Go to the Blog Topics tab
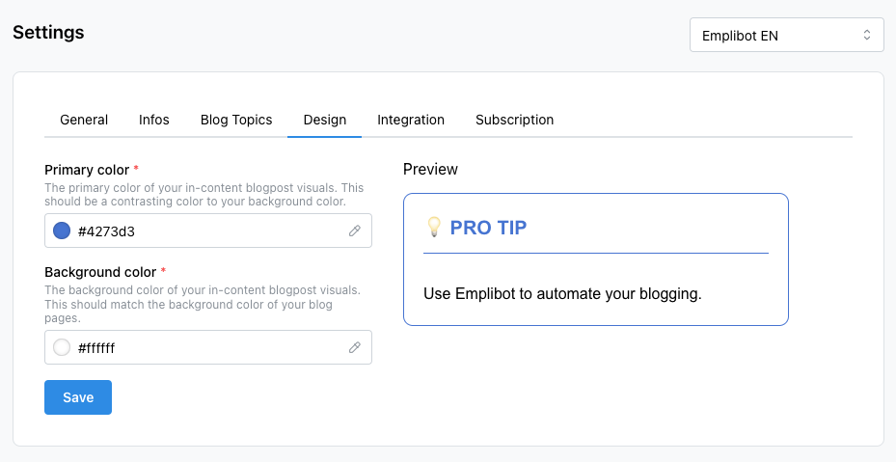This screenshot has height=462, width=896. [x=236, y=120]
